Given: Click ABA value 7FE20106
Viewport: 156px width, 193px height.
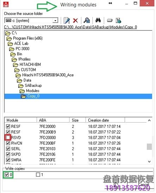Looking at the screenshot, I should [47, 154].
